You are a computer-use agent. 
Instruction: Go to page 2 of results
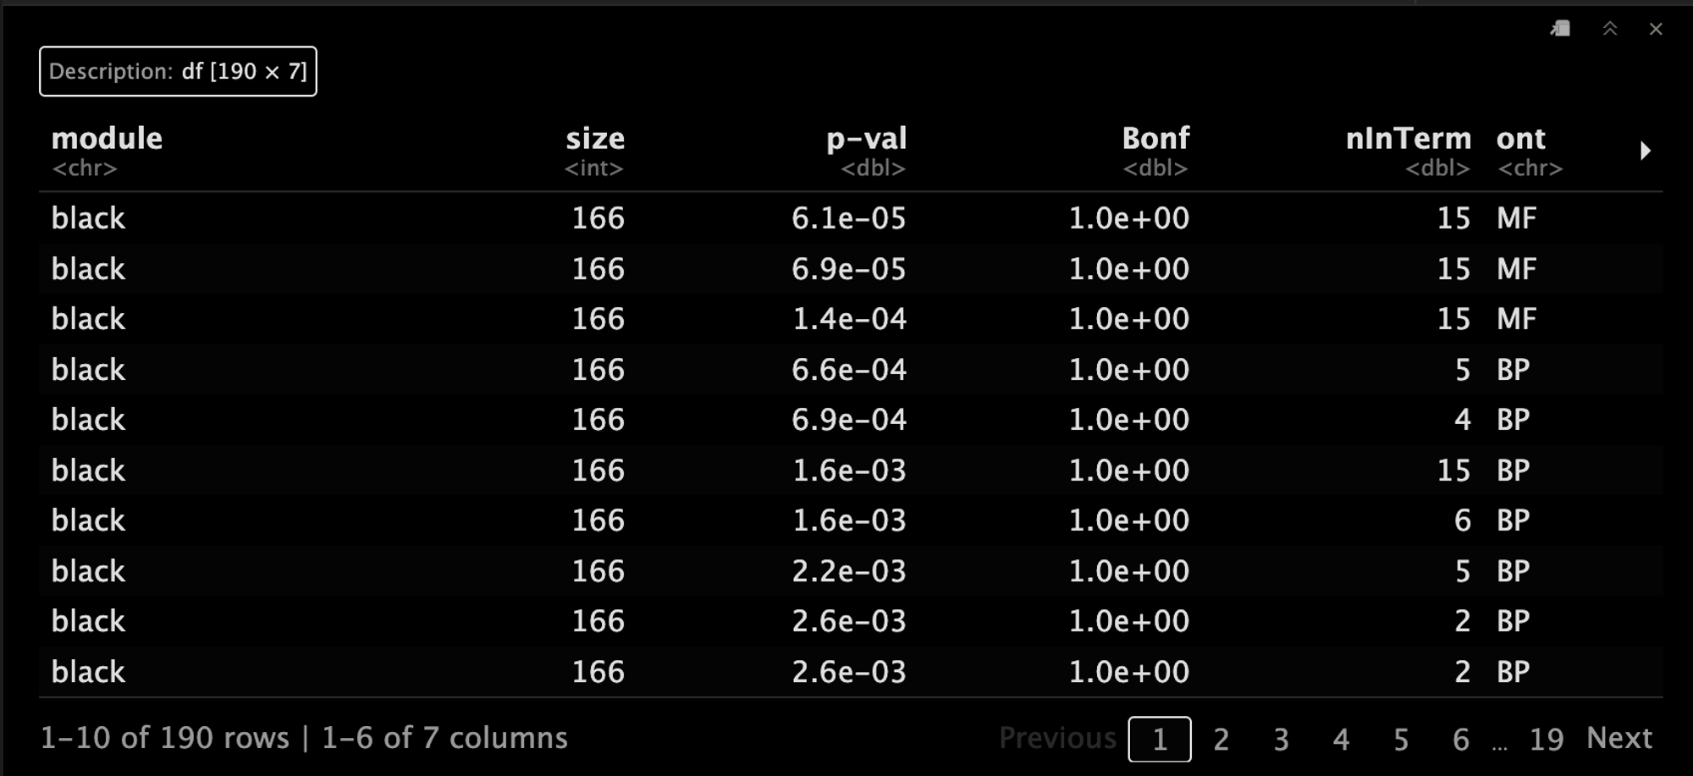coord(1221,739)
